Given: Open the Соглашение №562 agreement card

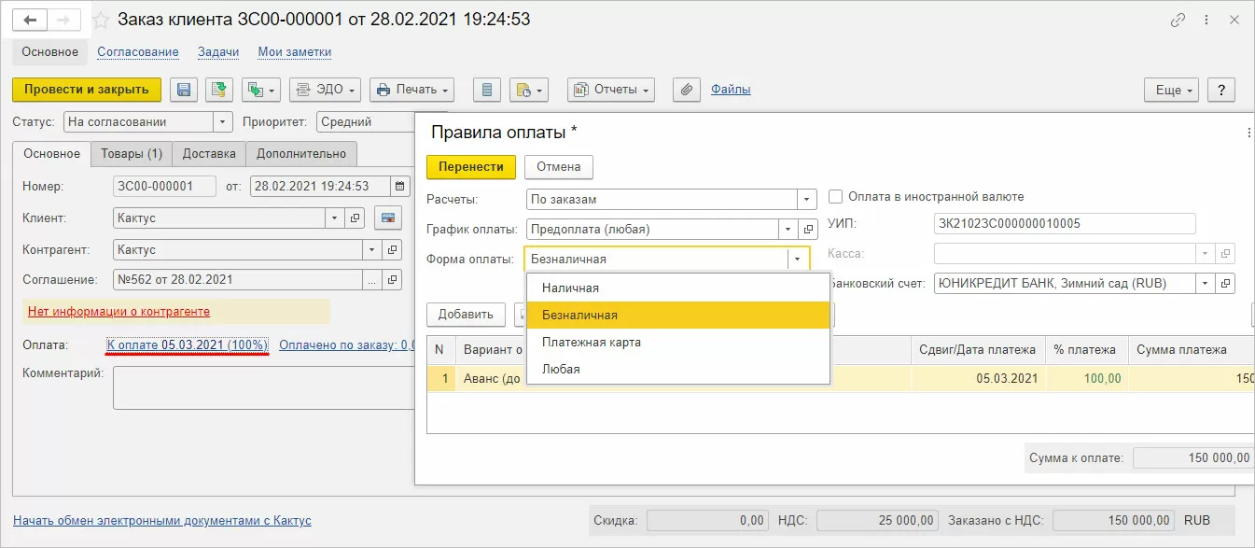Looking at the screenshot, I should (x=392, y=280).
